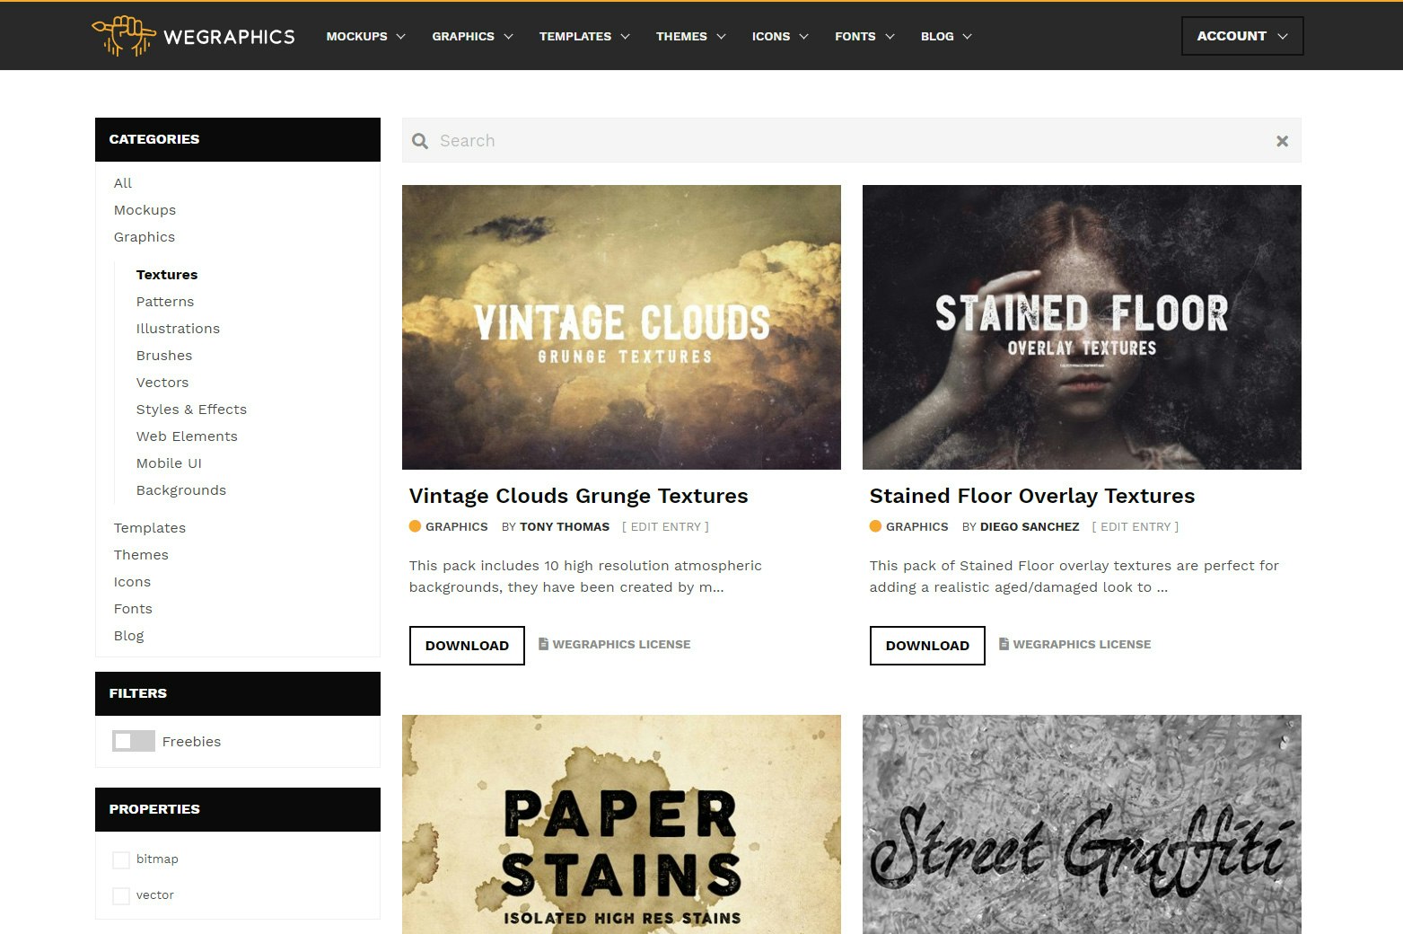Click the DOWNLOAD button for Vintage Clouds Grunge Textures
Screen dimensions: 1403x934
coord(467,645)
